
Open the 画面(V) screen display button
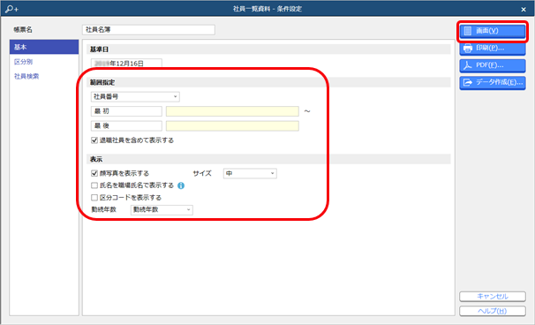(x=493, y=31)
